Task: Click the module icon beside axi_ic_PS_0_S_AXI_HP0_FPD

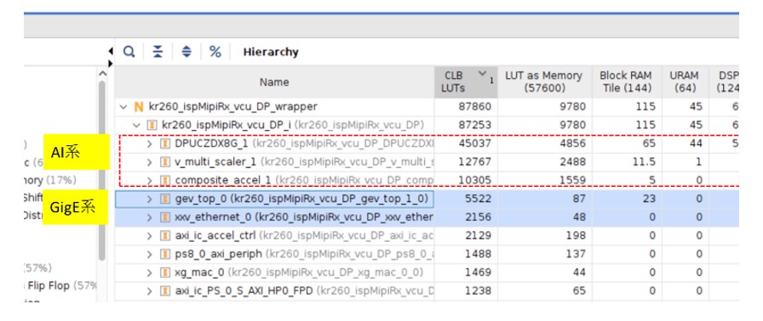Action: click(165, 291)
